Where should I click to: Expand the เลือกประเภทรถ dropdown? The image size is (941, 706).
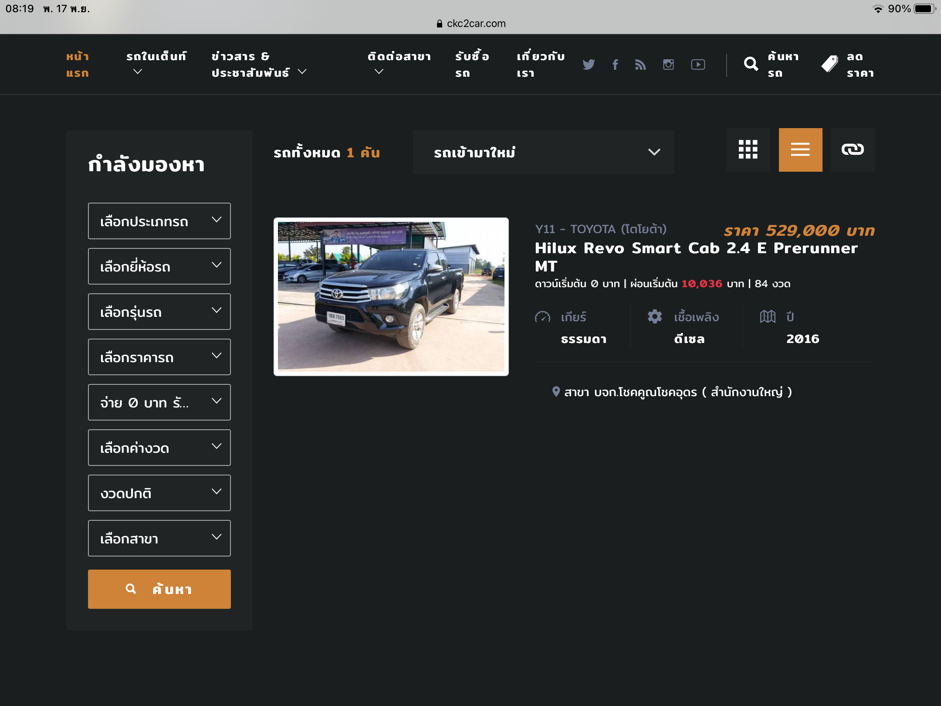coord(159,221)
